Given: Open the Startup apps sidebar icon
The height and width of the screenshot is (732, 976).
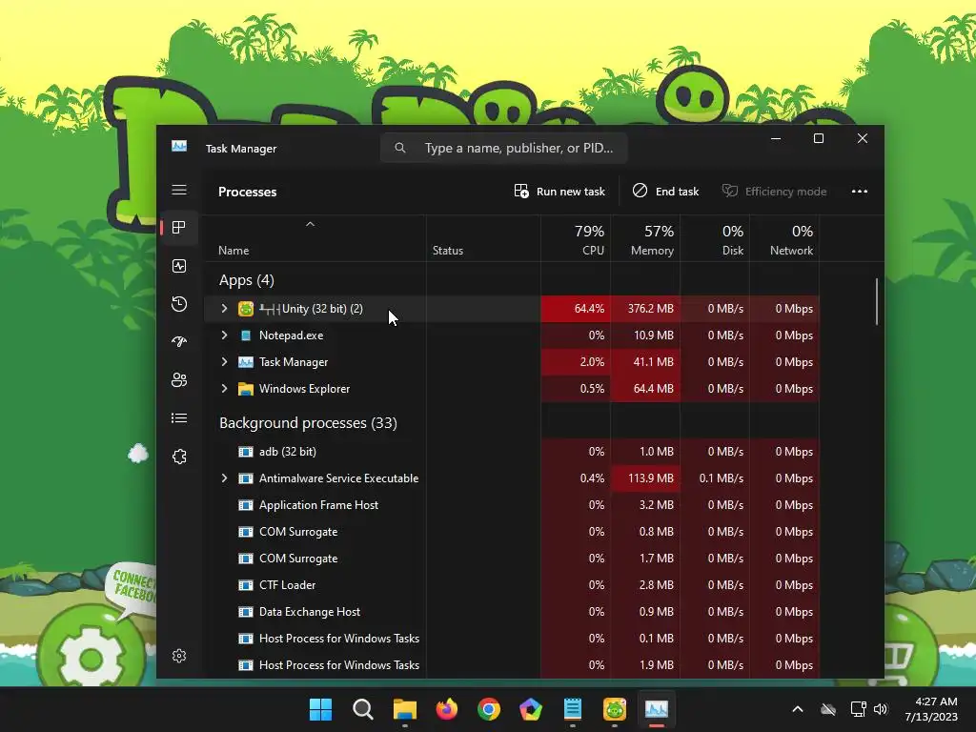Looking at the screenshot, I should click(x=179, y=342).
